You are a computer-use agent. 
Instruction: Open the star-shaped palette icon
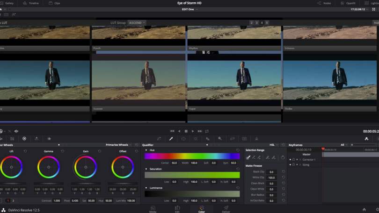(x=49, y=139)
